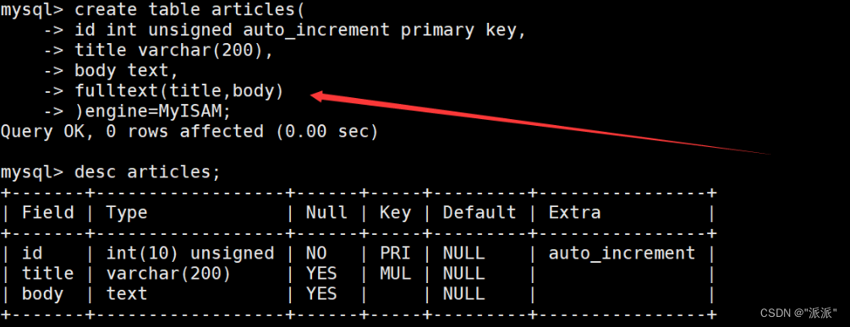This screenshot has height=327, width=850.
Task: Click the 'id int unsigned auto_increment primary key' line
Action: (300, 30)
